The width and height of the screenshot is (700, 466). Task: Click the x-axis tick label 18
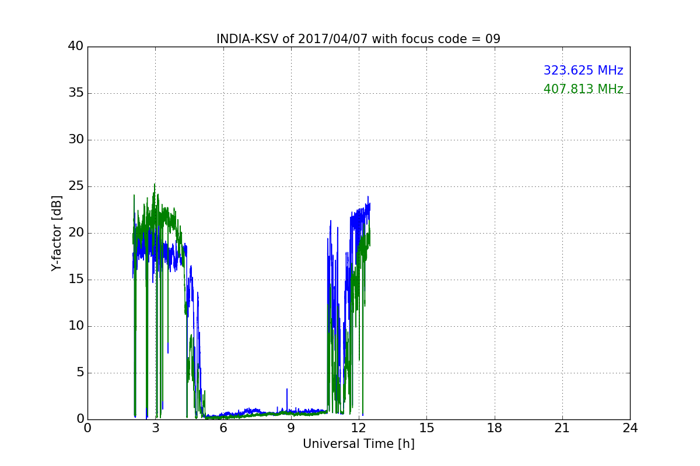(x=494, y=428)
